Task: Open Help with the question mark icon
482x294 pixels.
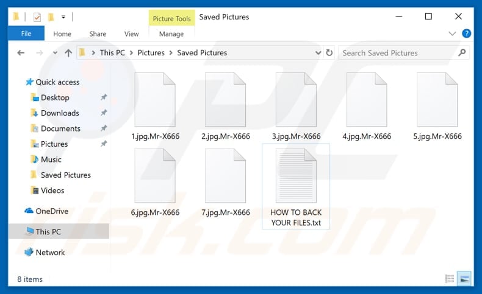Action: [x=466, y=33]
